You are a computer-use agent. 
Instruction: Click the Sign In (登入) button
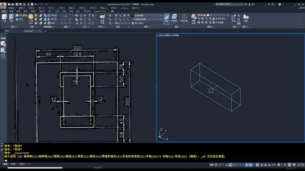click(x=252, y=4)
